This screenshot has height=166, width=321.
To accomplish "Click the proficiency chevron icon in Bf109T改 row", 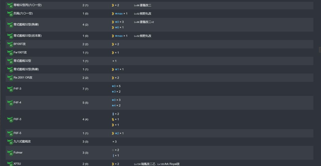I will tap(113, 44).
